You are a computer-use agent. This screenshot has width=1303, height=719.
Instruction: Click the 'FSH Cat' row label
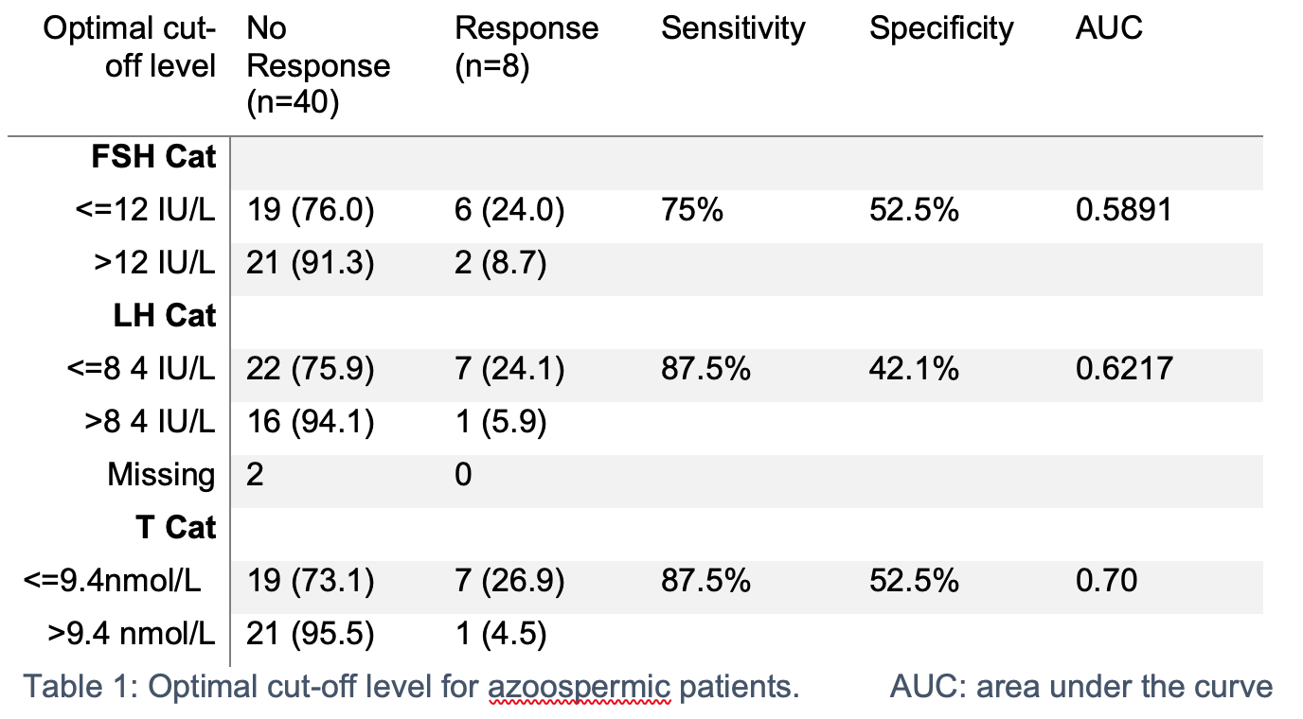(x=153, y=156)
